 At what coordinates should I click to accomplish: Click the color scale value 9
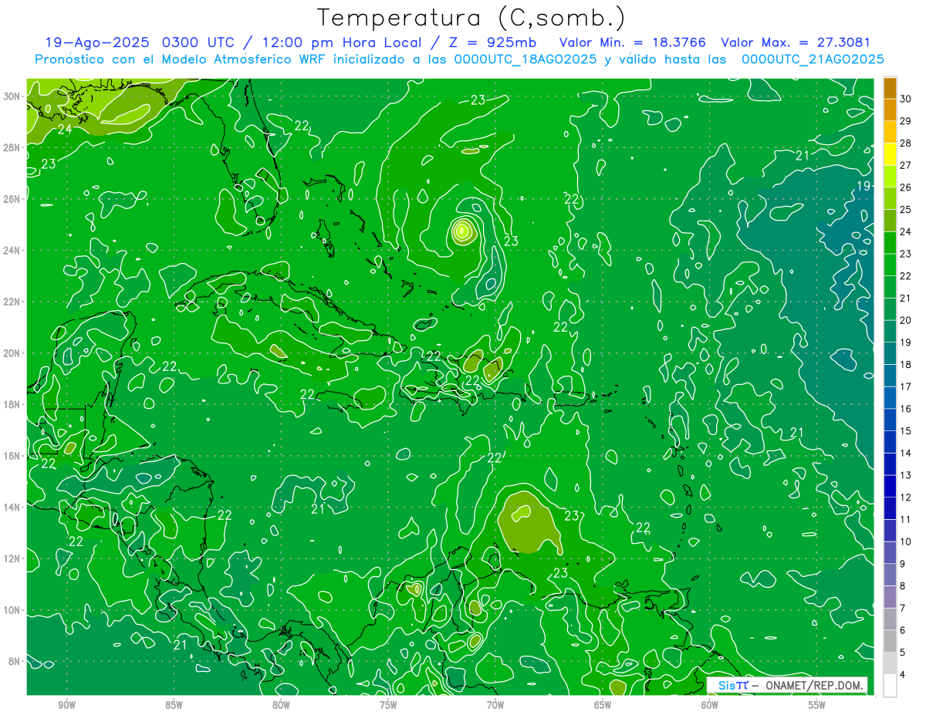click(903, 564)
